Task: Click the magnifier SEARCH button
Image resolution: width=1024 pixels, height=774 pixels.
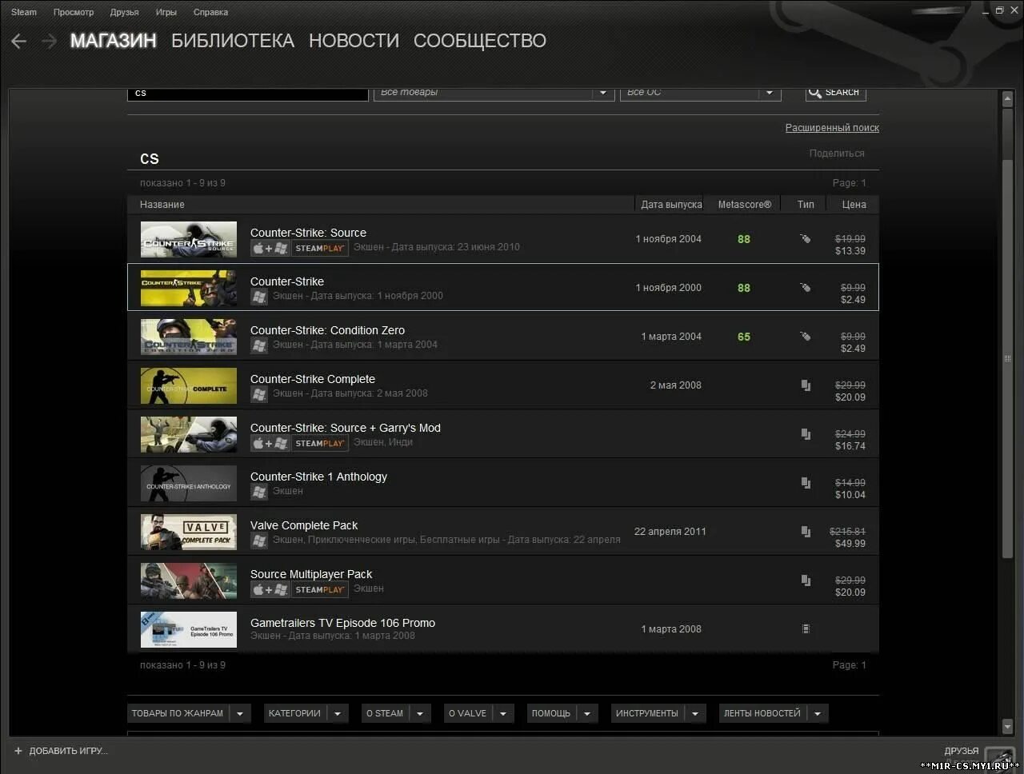Action: [835, 93]
